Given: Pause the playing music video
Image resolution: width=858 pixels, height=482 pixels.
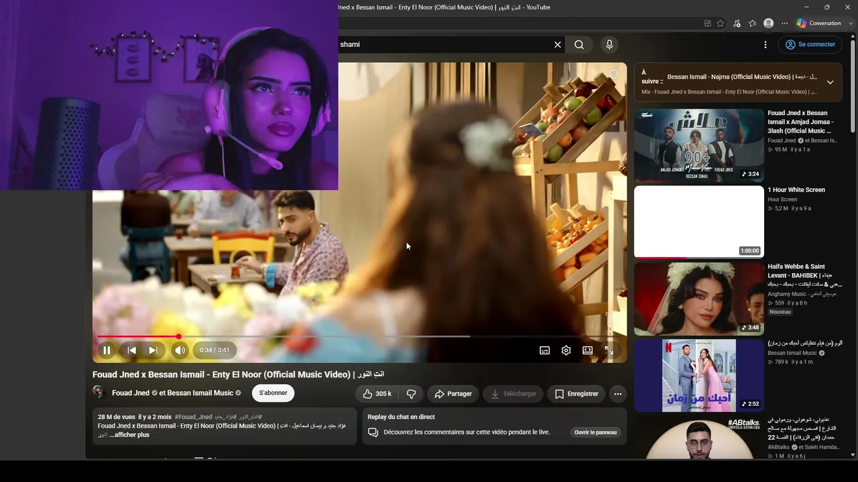Looking at the screenshot, I should (107, 350).
